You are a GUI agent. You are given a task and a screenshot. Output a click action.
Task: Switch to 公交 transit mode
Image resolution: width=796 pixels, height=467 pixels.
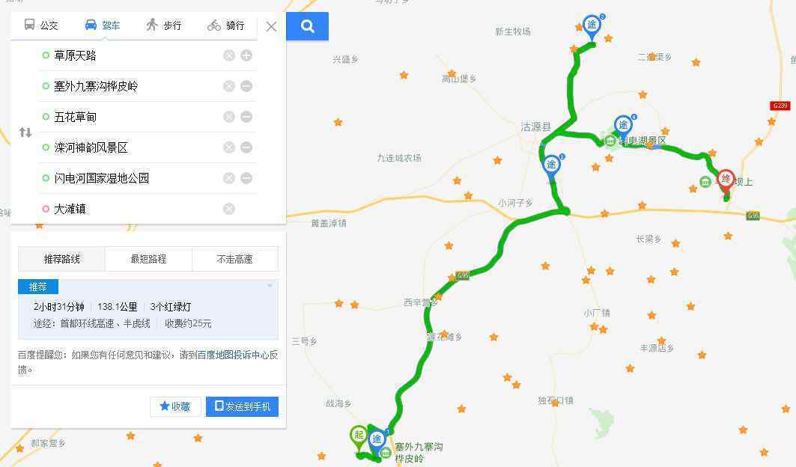click(41, 25)
